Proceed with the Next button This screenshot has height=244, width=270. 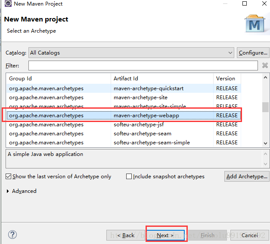point(165,235)
